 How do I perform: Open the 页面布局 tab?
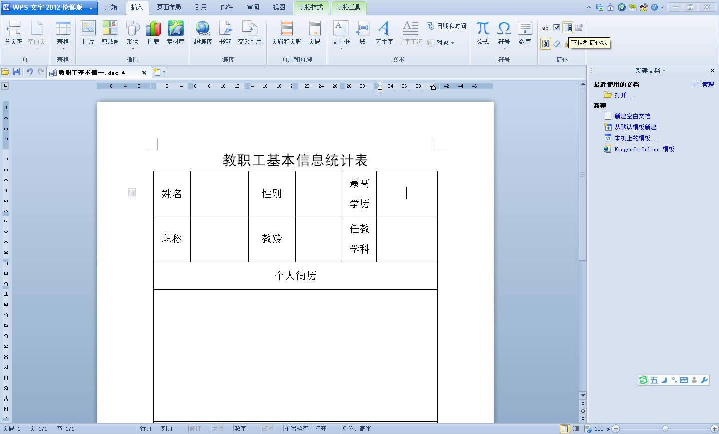click(169, 7)
